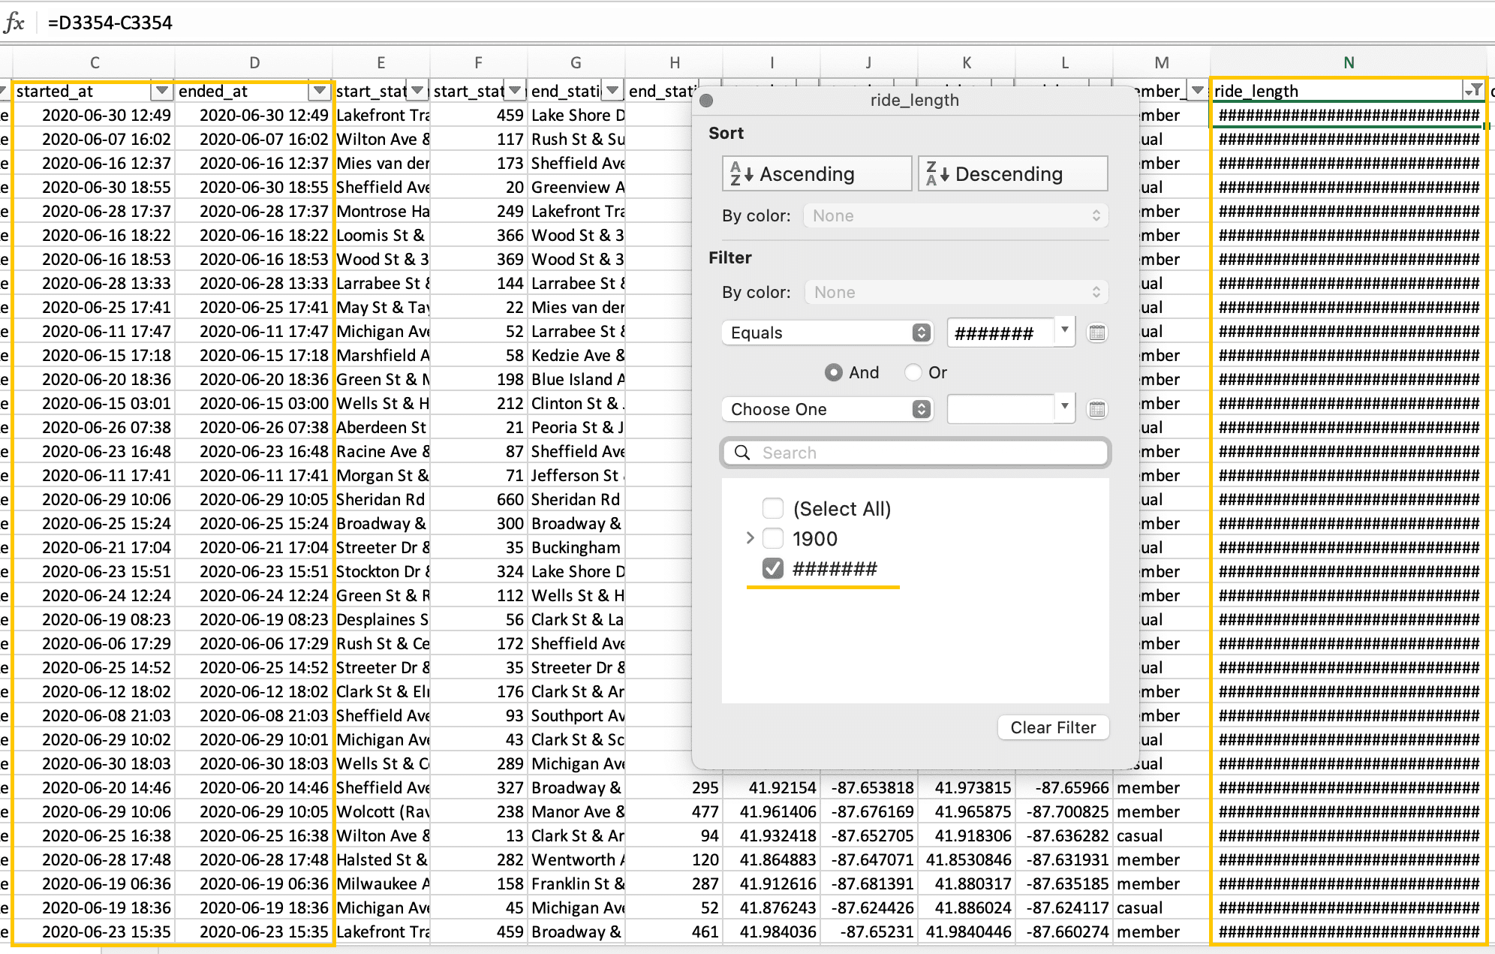This screenshot has height=954, width=1495.
Task: Click the active filter icon on ride_length header
Action: (1474, 91)
